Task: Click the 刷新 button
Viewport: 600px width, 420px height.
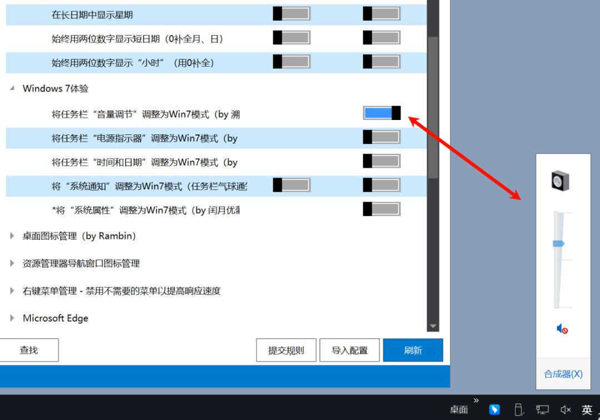Action: tap(413, 351)
